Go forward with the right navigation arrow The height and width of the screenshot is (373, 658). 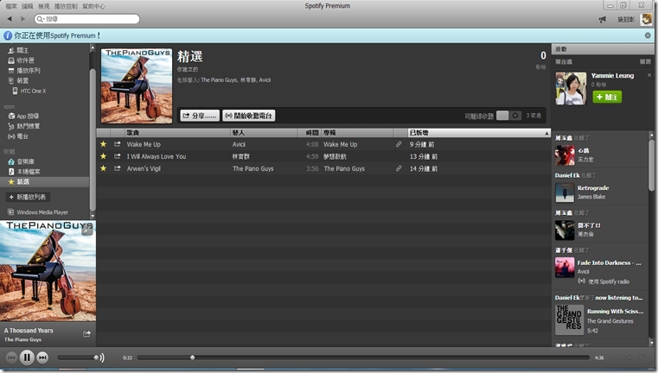click(23, 19)
